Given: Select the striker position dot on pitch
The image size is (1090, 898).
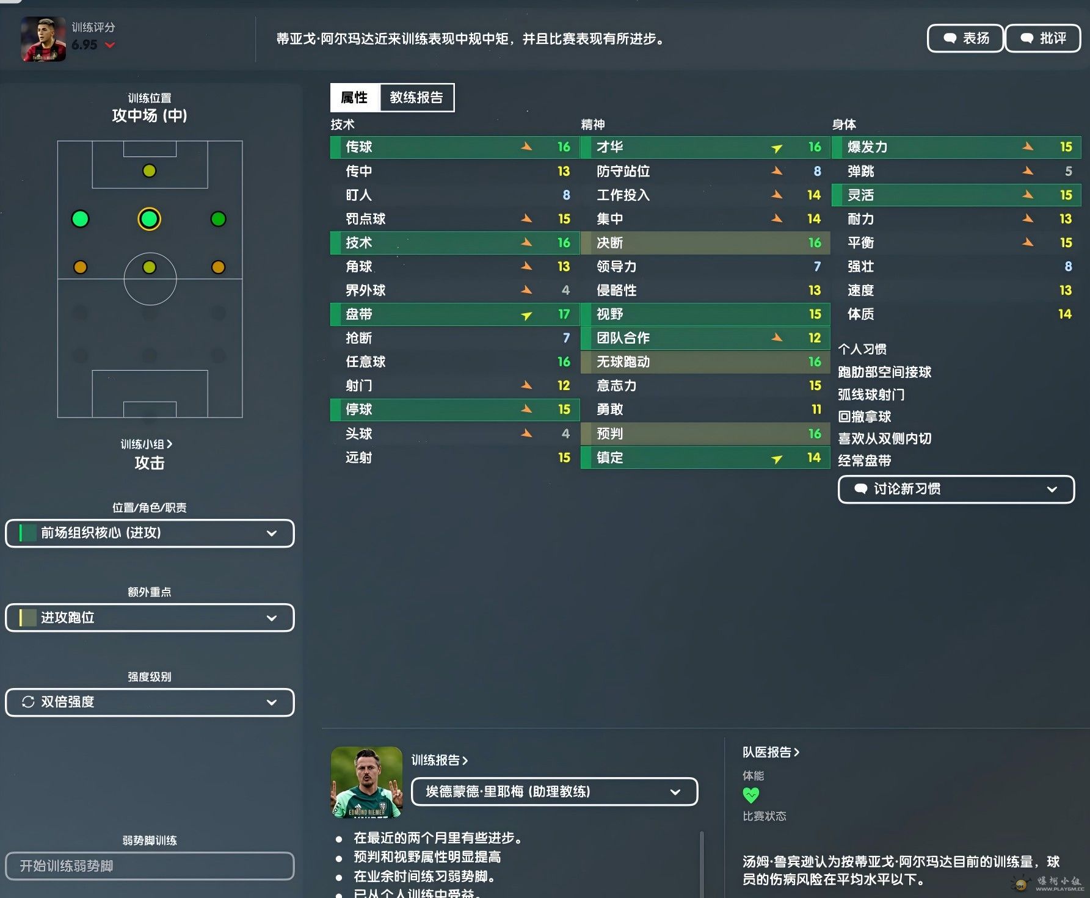Looking at the screenshot, I should pos(149,171).
